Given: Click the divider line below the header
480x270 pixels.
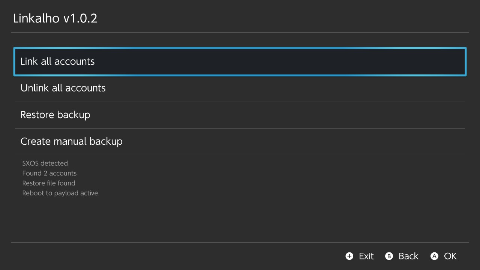Looking at the screenshot, I should (240, 33).
